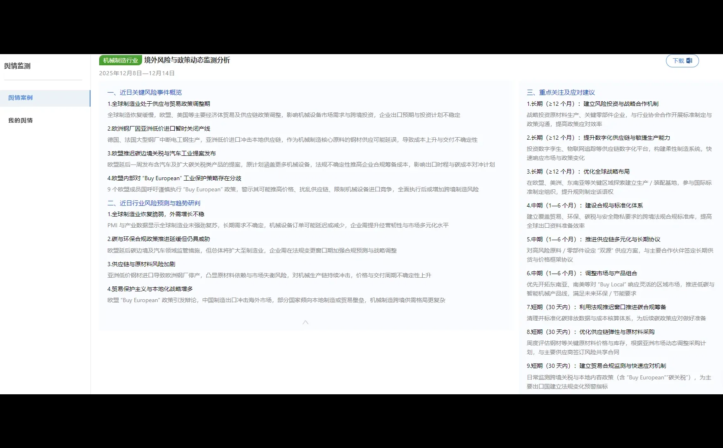This screenshot has width=723, height=448.
Task: Open the 我的舆情 menu entry
Action: pos(20,120)
